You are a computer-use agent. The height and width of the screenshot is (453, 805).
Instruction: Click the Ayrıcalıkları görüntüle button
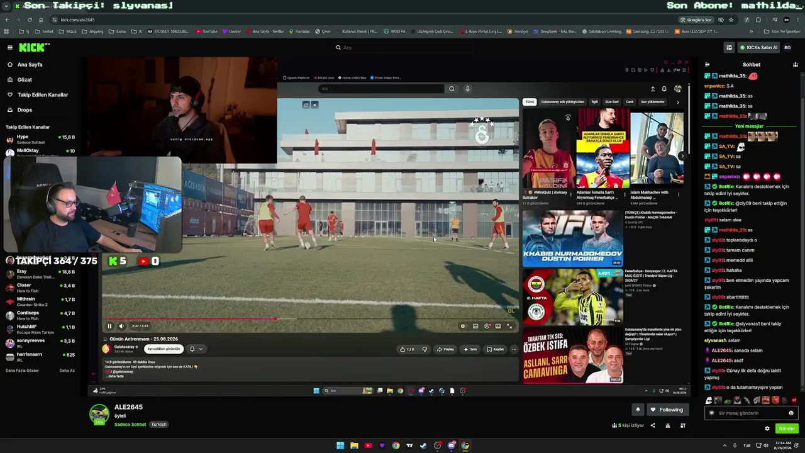pos(164,349)
